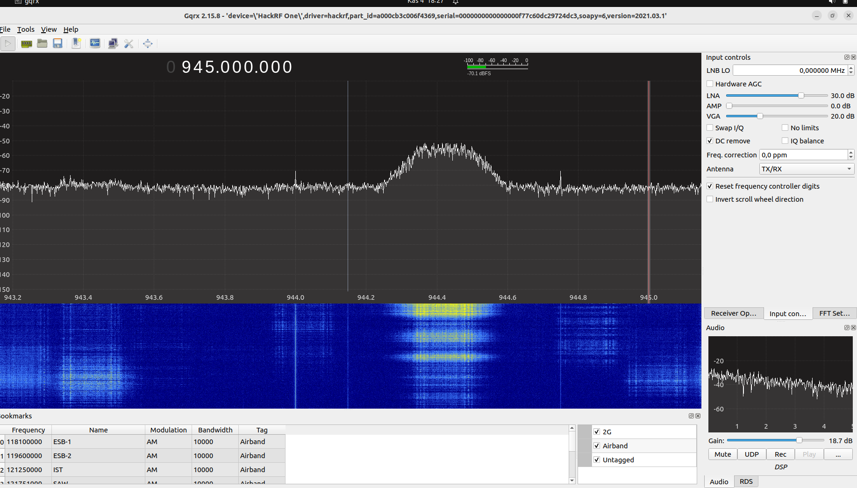Decrease LNB LO value with down arrow
857x488 pixels.
tap(851, 73)
